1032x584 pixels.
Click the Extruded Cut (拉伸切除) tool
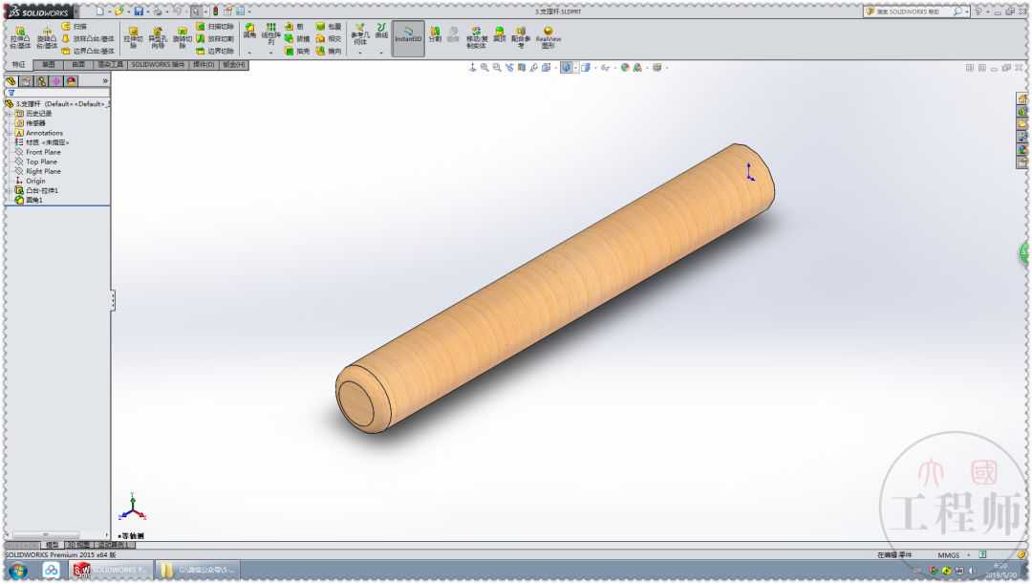(x=133, y=36)
